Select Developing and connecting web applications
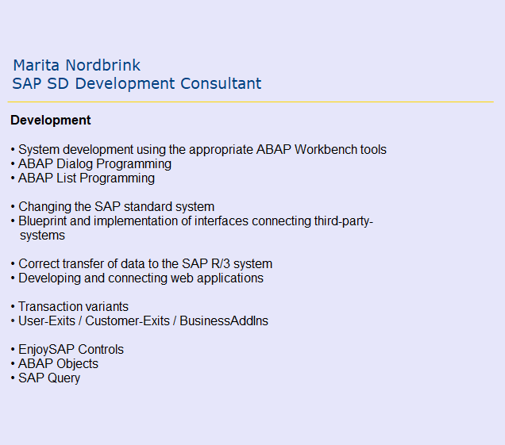 point(141,278)
